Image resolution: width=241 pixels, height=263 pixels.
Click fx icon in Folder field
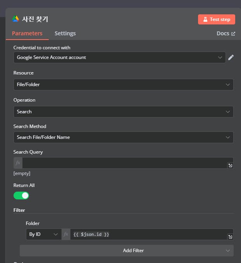(66, 234)
